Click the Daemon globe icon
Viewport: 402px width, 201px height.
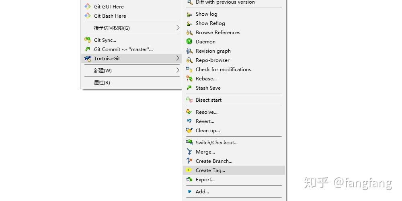189,42
